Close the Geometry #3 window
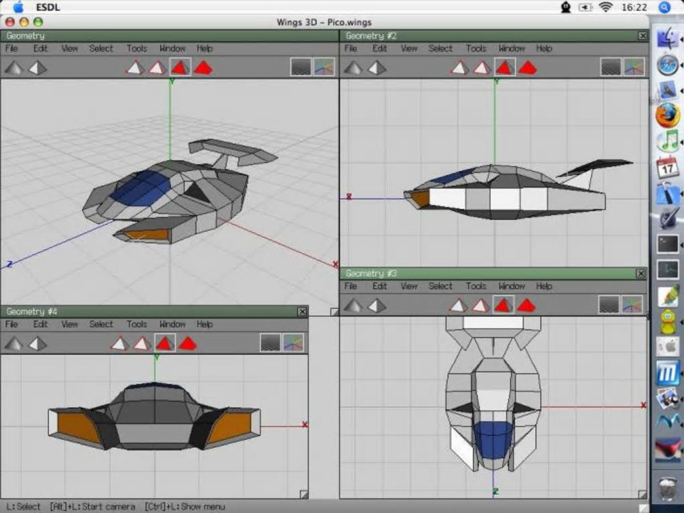 coord(641,274)
